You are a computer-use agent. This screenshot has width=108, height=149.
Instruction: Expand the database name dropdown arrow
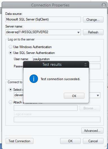[98, 95]
